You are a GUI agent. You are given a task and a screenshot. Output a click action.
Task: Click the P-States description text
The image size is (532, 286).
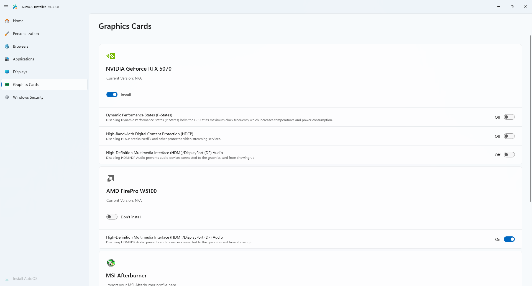[219, 120]
